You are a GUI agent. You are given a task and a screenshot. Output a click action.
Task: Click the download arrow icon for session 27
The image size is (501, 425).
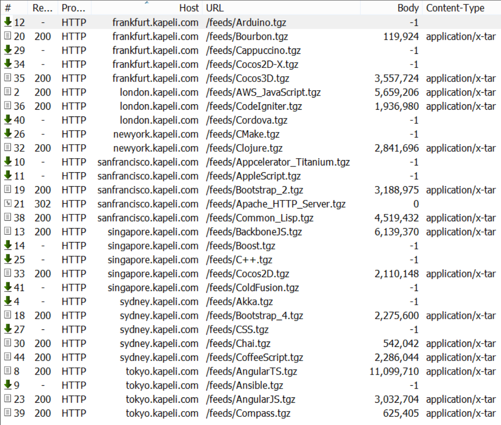pos(8,329)
